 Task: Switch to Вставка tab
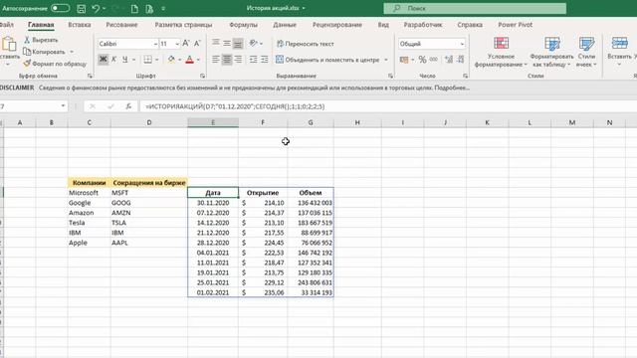(x=80, y=25)
